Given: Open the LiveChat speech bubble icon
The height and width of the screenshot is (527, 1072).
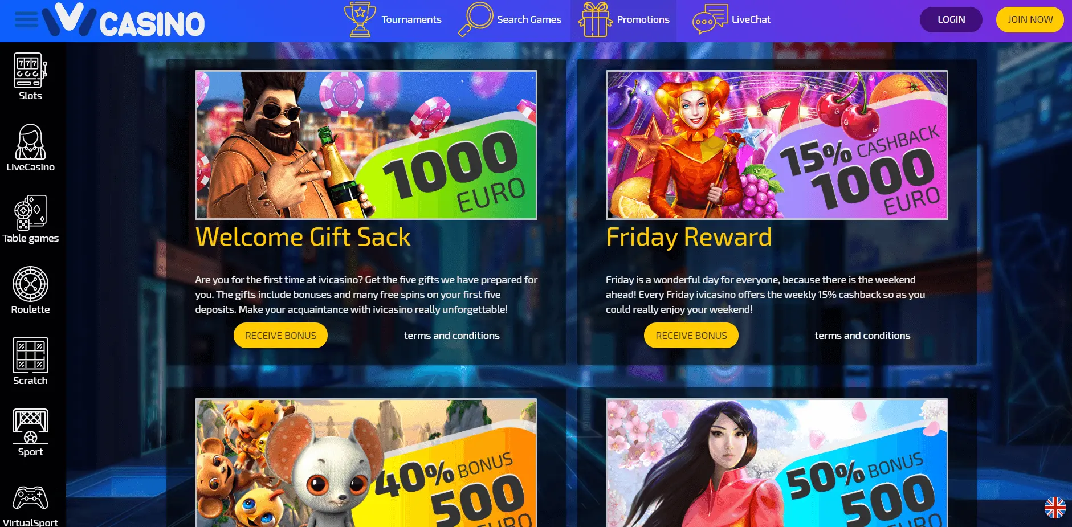Looking at the screenshot, I should point(710,19).
